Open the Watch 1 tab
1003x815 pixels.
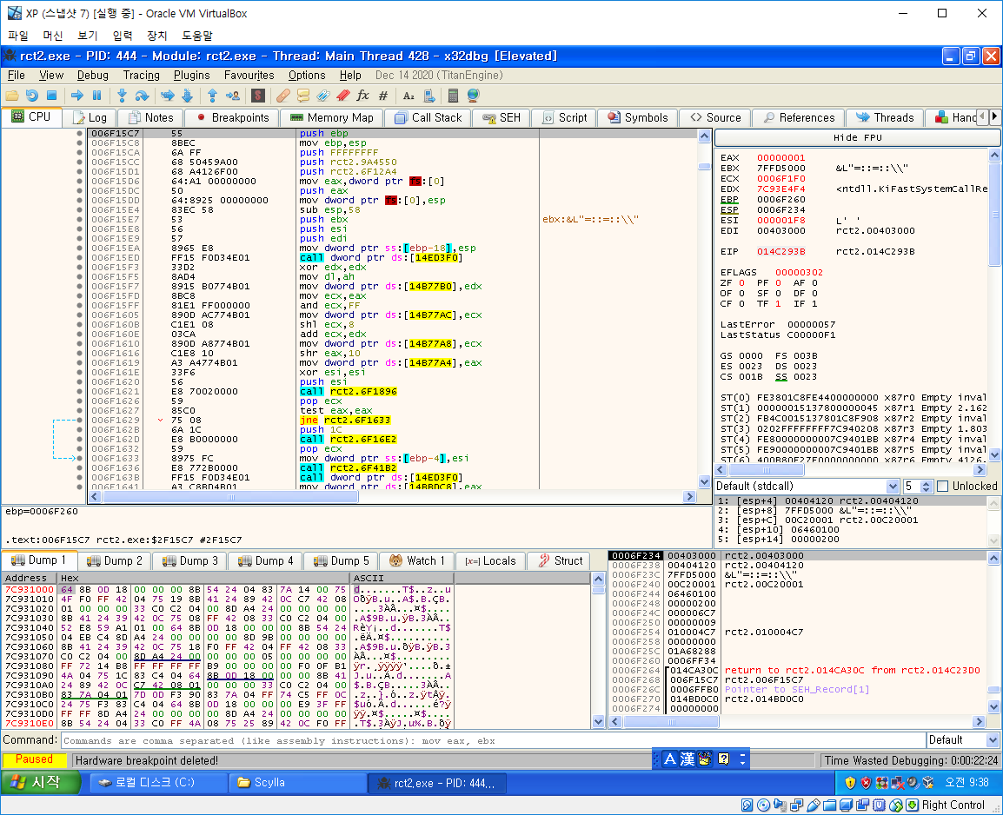[x=417, y=560]
